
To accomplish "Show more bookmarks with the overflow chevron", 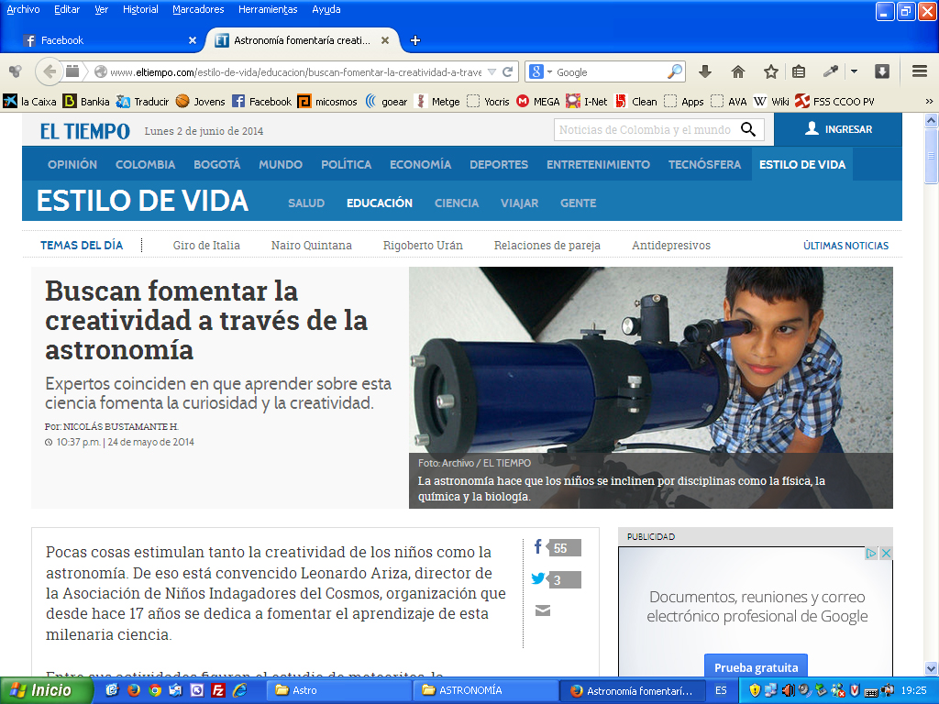I will click(x=929, y=102).
